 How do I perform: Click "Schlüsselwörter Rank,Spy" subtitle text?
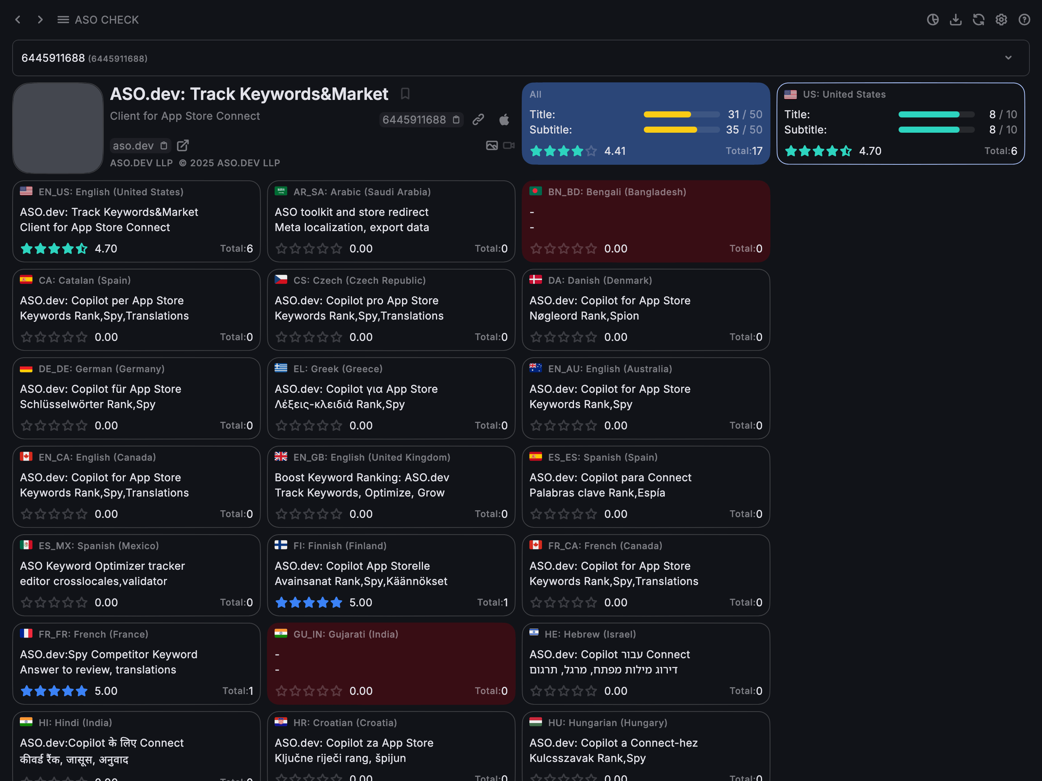point(88,404)
